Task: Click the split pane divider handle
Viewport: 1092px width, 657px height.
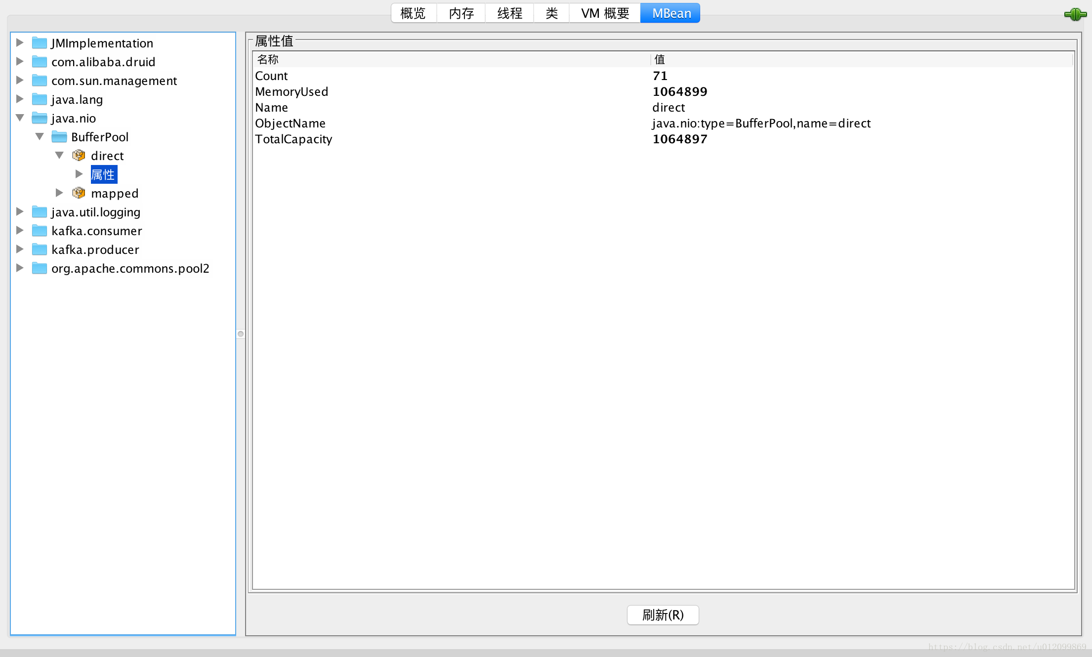Action: click(x=241, y=334)
